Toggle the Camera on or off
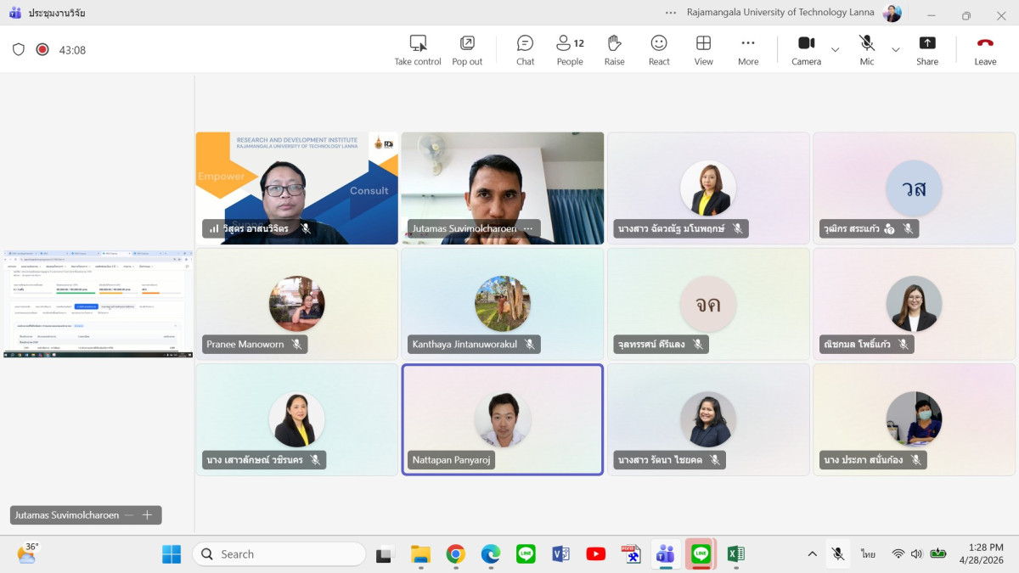 point(806,49)
